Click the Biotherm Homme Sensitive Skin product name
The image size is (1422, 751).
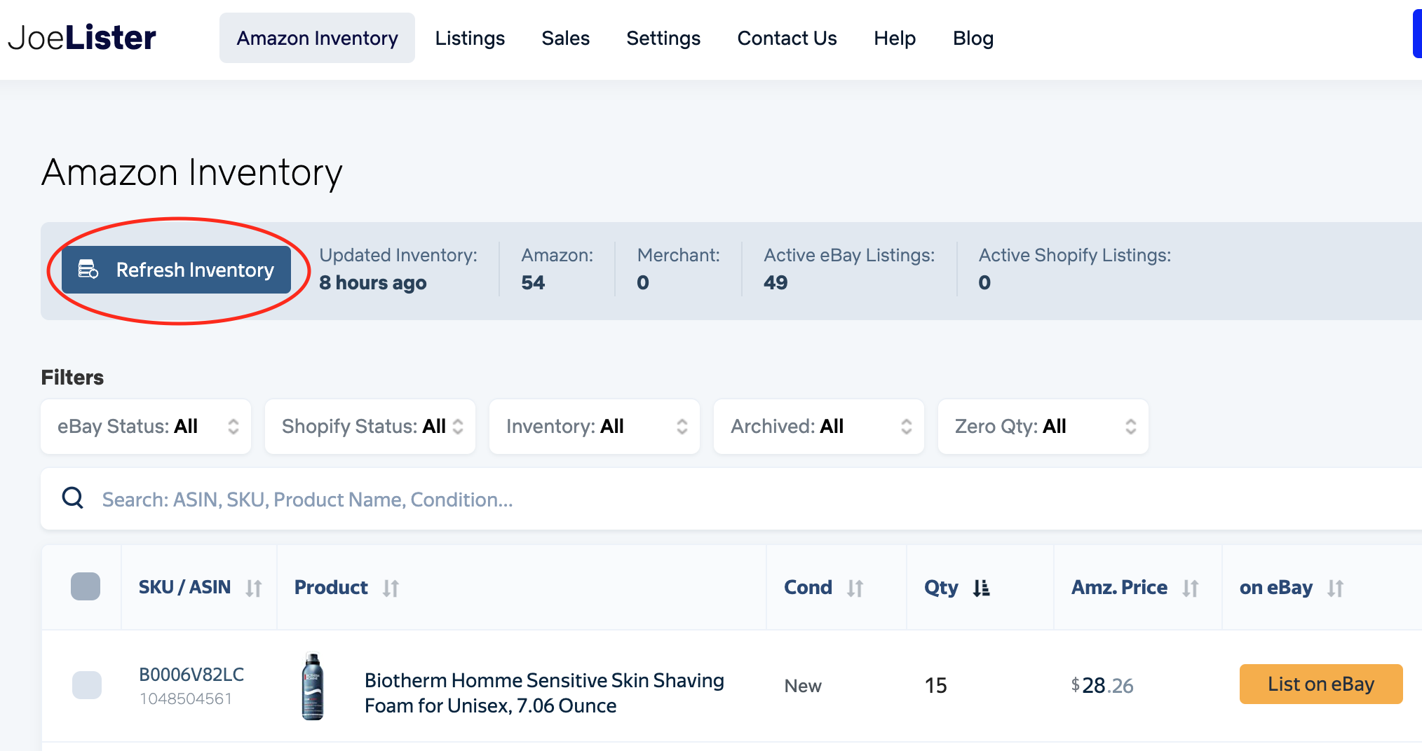pyautogui.click(x=544, y=693)
